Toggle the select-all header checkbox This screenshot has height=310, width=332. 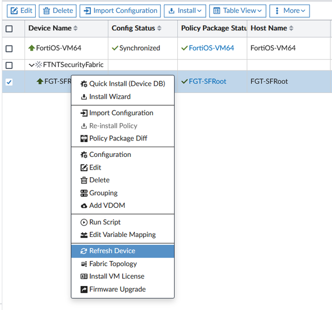coord(9,29)
